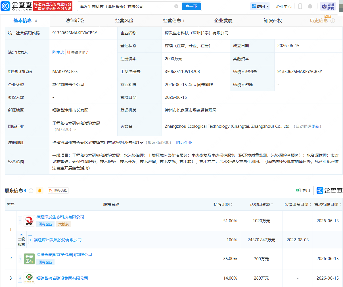
Task: Expand the 国标行业 M7320 chevron
Action: coord(75,130)
